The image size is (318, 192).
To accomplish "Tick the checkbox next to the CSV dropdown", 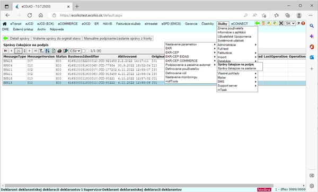I will pyautogui.click(x=83, y=51).
